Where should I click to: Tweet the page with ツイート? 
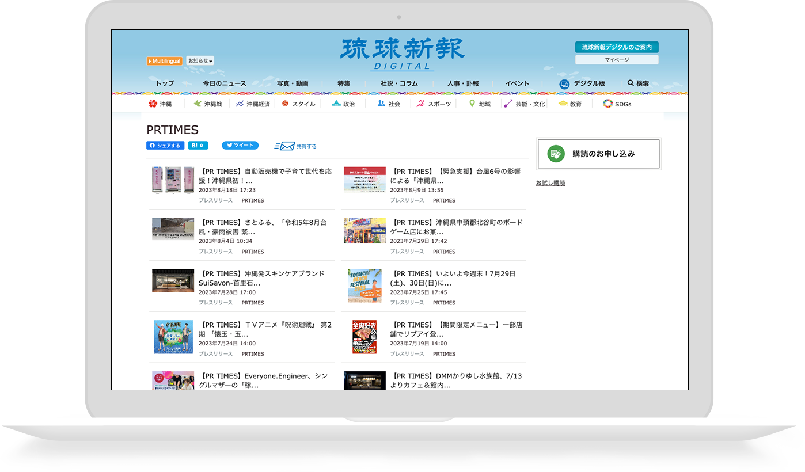(240, 146)
